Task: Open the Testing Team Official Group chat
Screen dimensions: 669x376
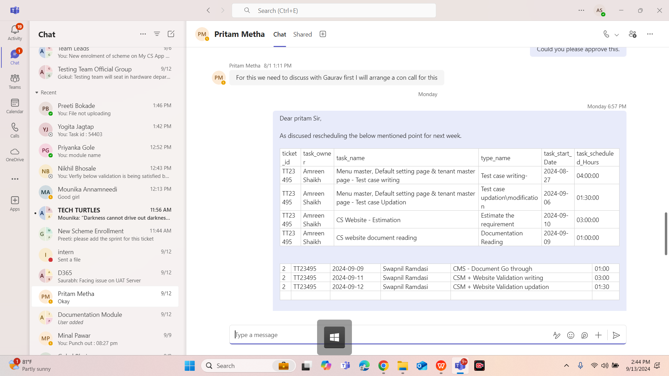Action: click(x=105, y=72)
